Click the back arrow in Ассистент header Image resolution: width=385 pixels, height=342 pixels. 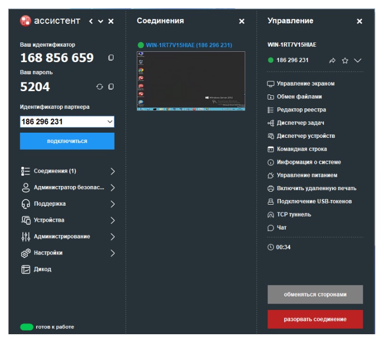pyautogui.click(x=91, y=21)
